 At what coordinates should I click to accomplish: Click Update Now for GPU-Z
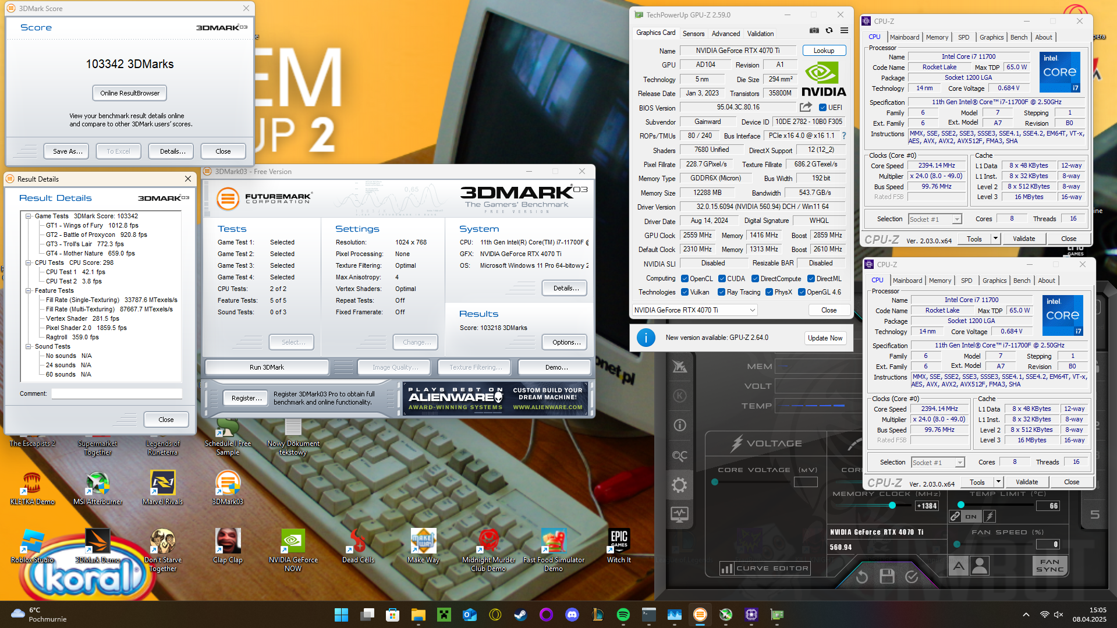(825, 338)
